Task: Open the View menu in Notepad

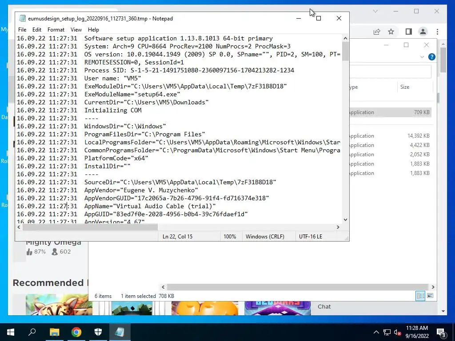Action: click(x=76, y=30)
